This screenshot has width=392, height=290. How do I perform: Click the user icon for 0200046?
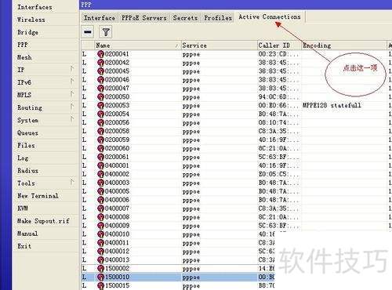coord(100,80)
